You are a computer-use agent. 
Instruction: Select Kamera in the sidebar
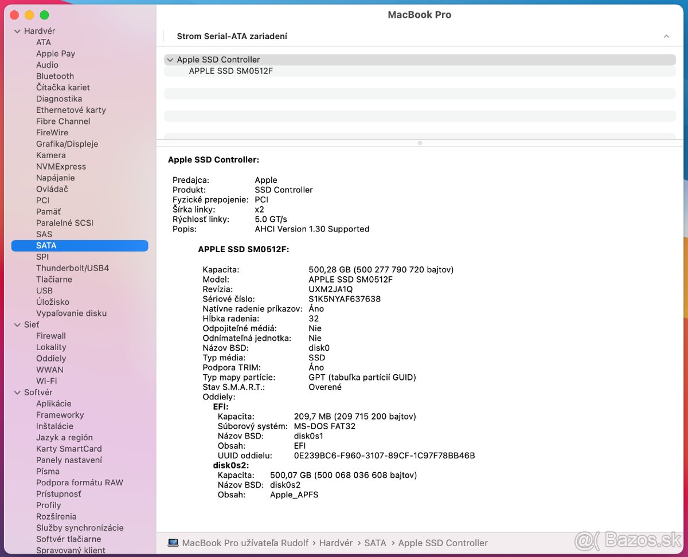tap(50, 155)
